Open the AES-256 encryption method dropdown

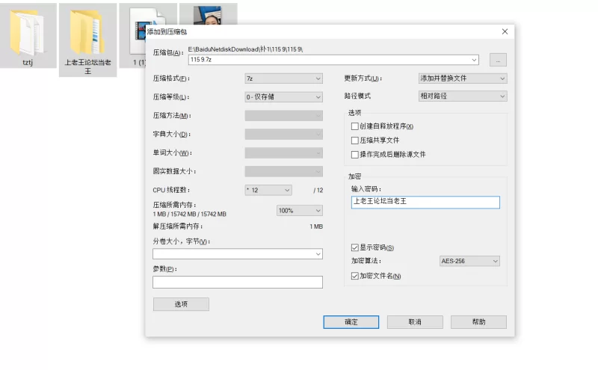tap(469, 261)
